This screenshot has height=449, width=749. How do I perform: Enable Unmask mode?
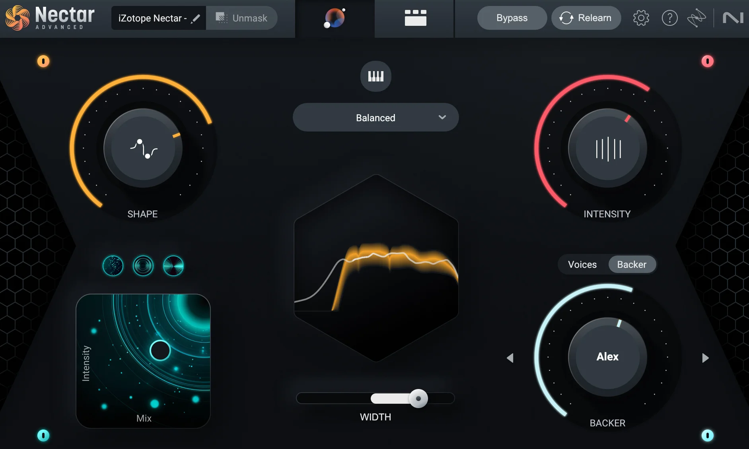point(241,17)
